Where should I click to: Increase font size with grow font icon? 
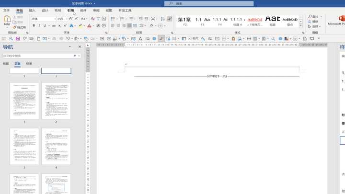70,19
